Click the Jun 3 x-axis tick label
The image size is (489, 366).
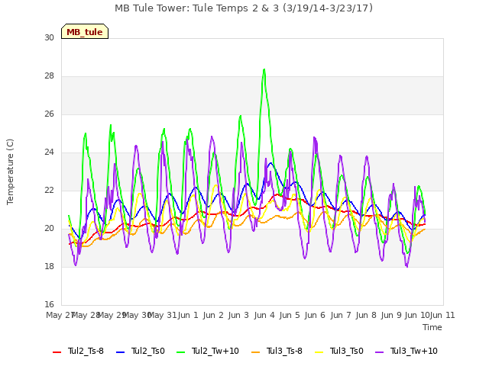238,315
